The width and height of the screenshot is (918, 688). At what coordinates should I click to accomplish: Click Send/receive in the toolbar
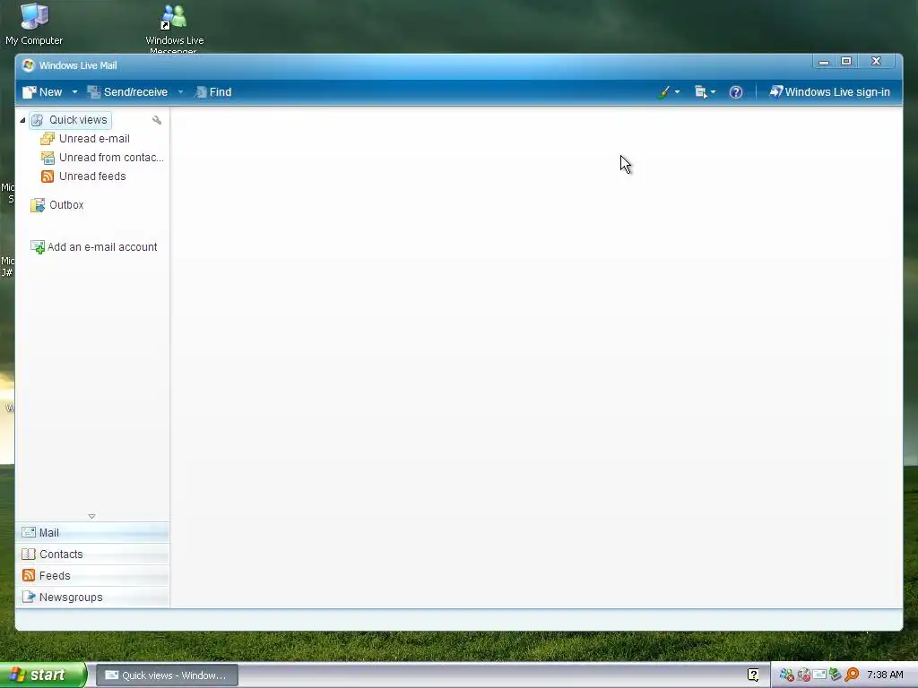127,92
